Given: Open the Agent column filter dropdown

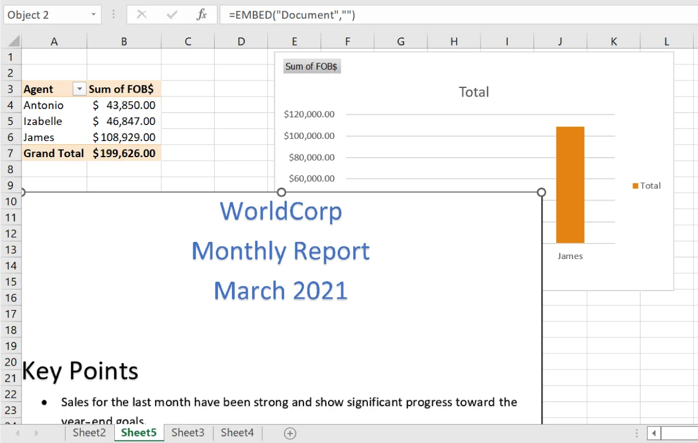Looking at the screenshot, I should pos(79,88).
